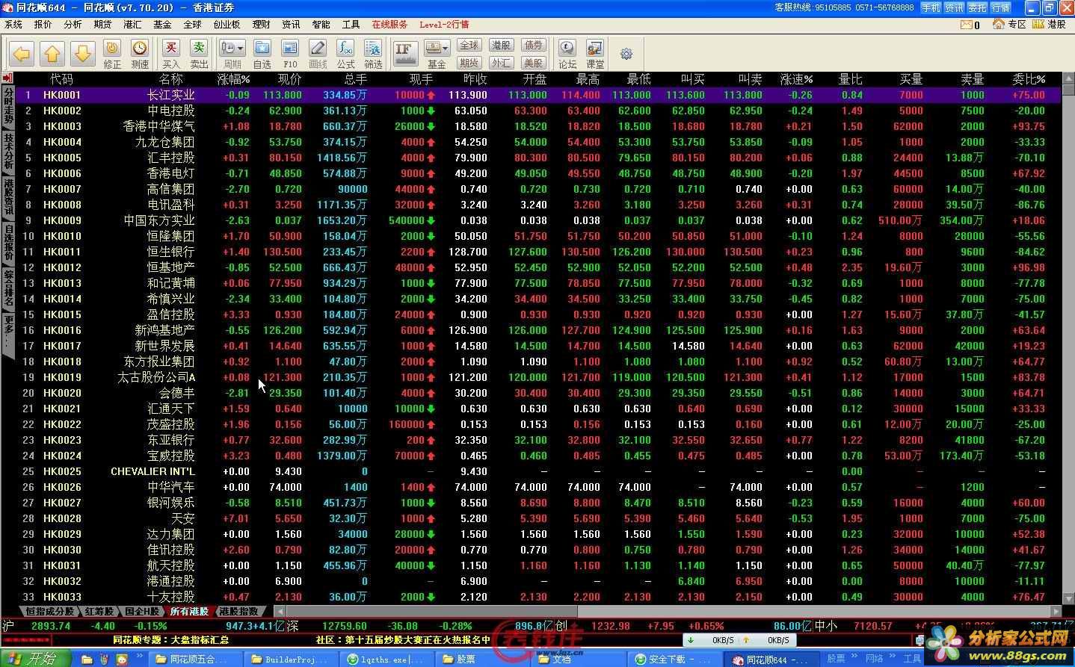Screen dimensions: 1075x667
Task: Click the 买入 (buy) icon
Action: pyautogui.click(x=171, y=54)
